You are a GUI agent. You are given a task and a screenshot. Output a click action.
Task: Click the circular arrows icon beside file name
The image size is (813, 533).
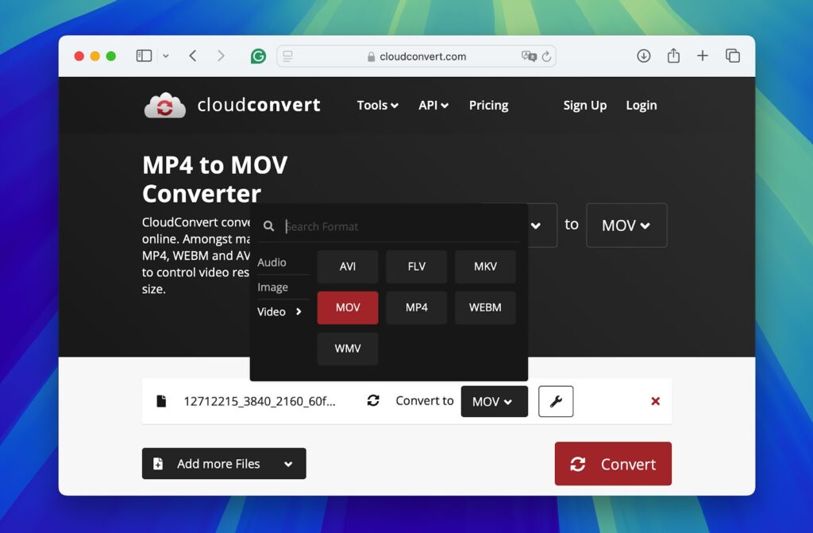click(373, 400)
